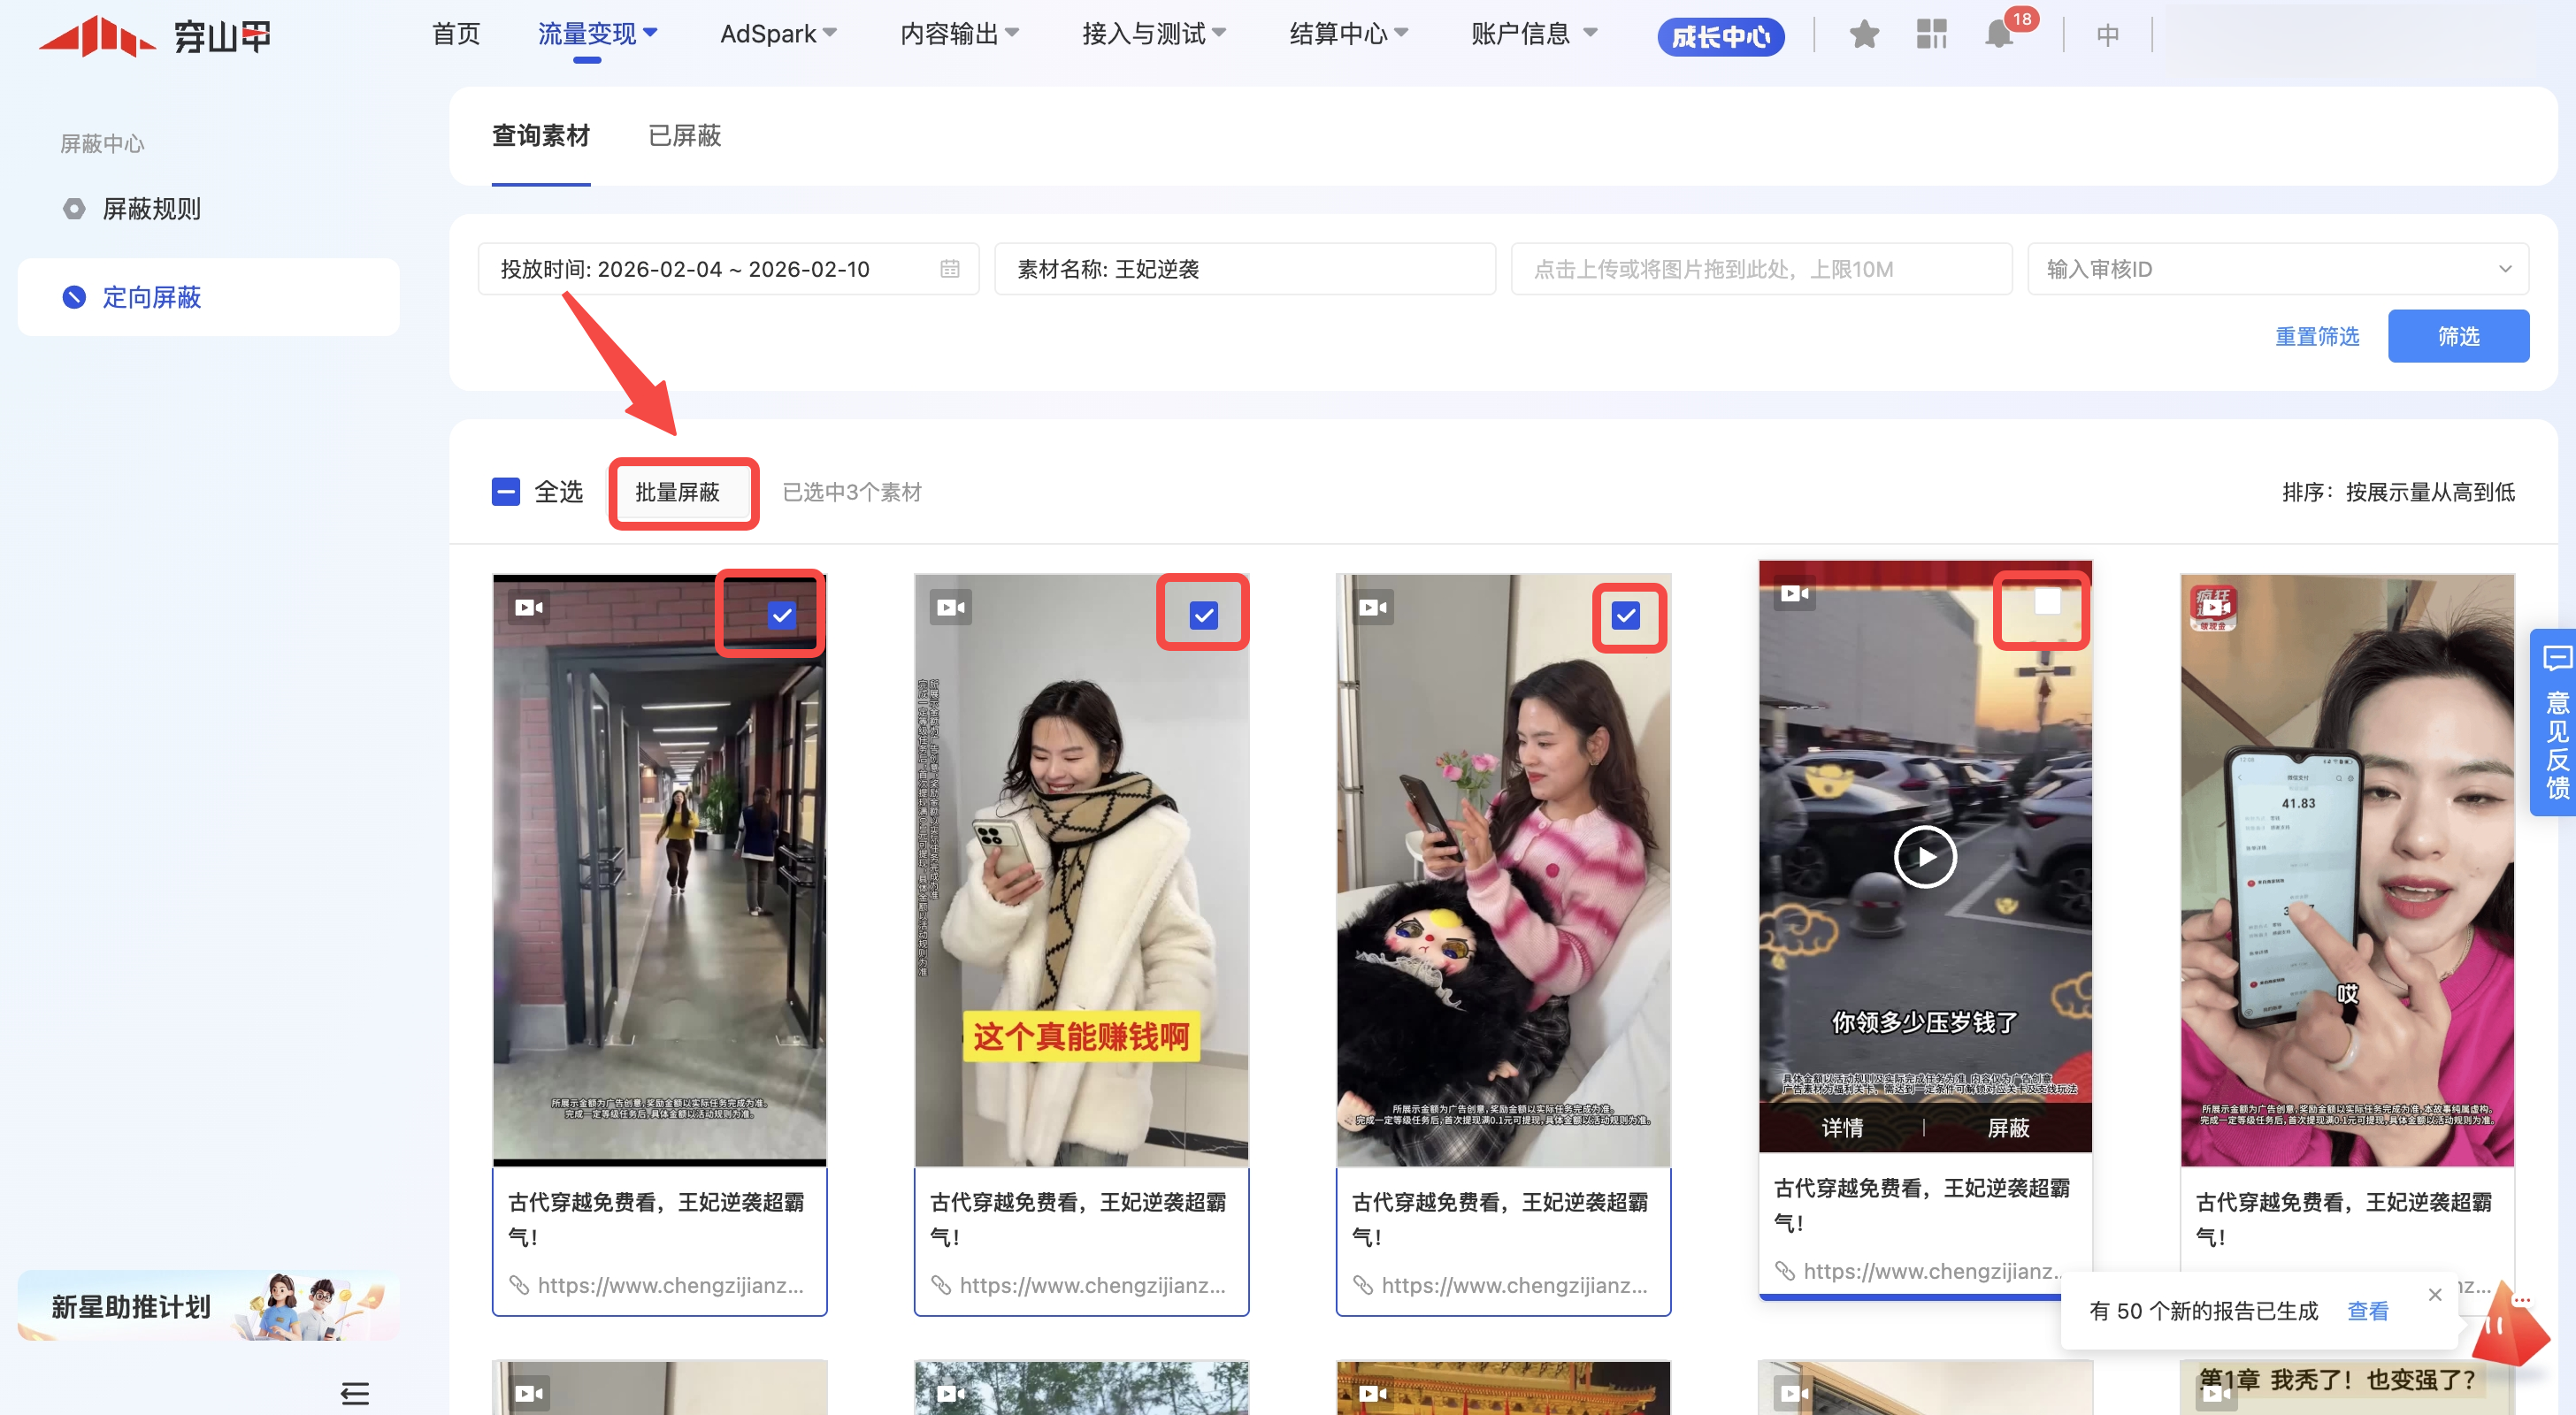Click the 素材名称 input field
2576x1415 pixels.
tap(1244, 269)
